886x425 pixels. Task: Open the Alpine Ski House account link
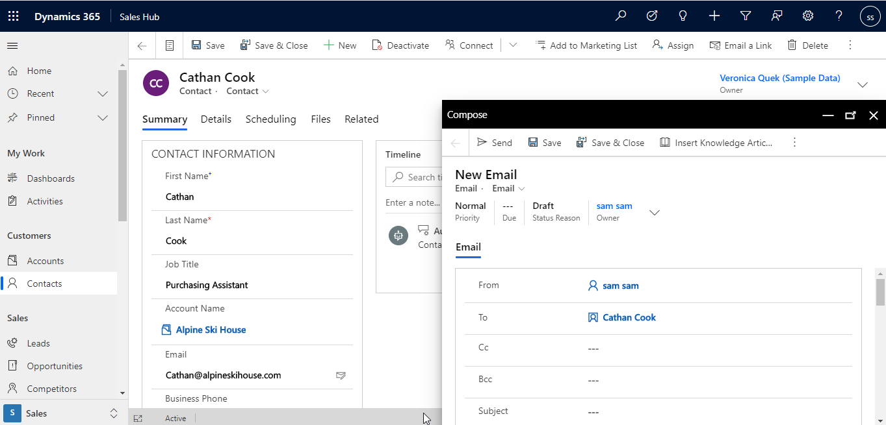(x=211, y=330)
